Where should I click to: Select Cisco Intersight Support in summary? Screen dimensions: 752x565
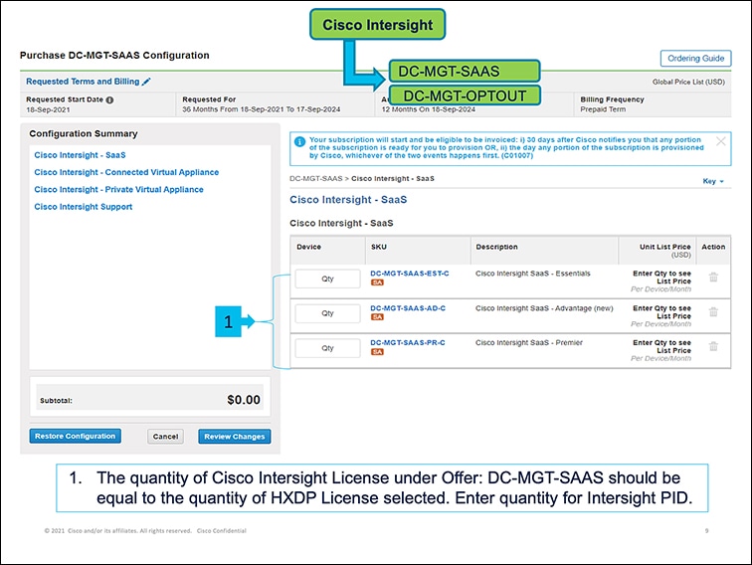coord(83,207)
